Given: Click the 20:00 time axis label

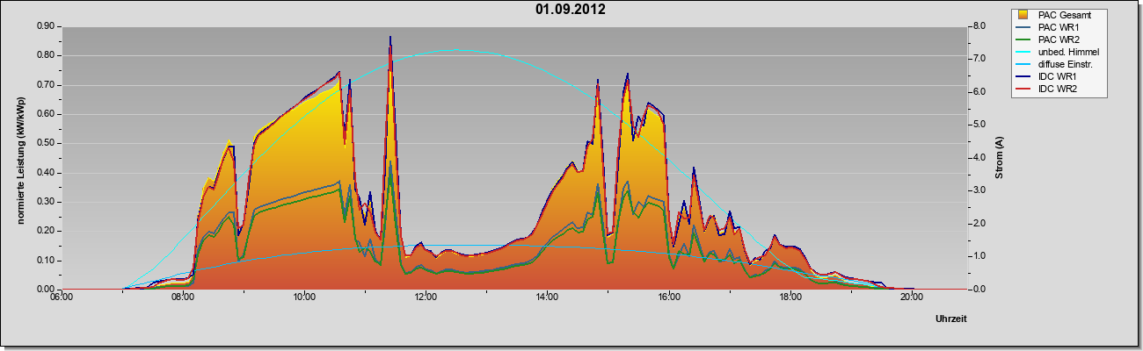Looking at the screenshot, I should 912,297.
